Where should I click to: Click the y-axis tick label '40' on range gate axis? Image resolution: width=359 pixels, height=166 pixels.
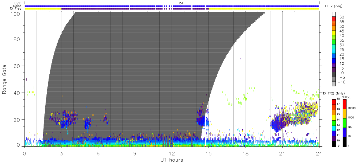click(x=17, y=93)
